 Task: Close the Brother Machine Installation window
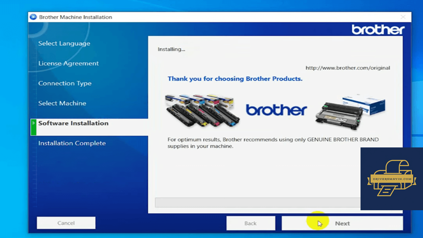(x=403, y=17)
